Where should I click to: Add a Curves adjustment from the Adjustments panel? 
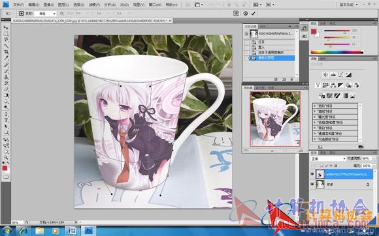click(341, 75)
